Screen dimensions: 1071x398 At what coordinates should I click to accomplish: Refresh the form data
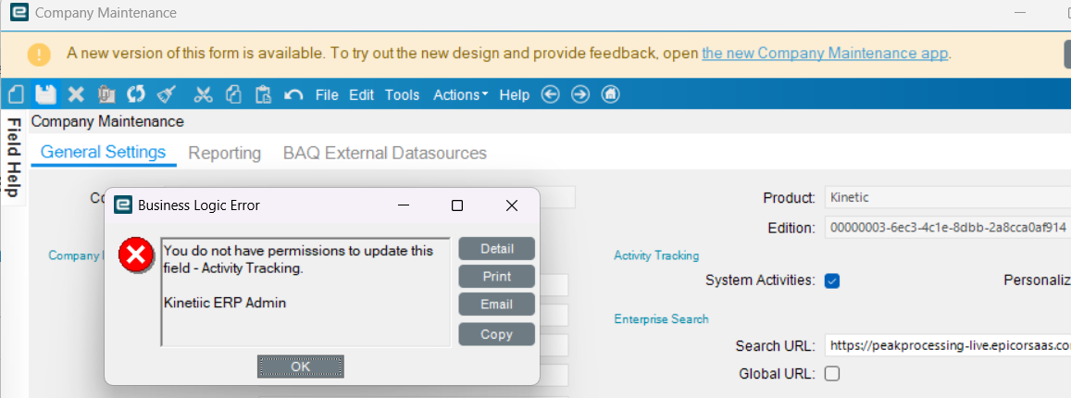click(x=136, y=94)
